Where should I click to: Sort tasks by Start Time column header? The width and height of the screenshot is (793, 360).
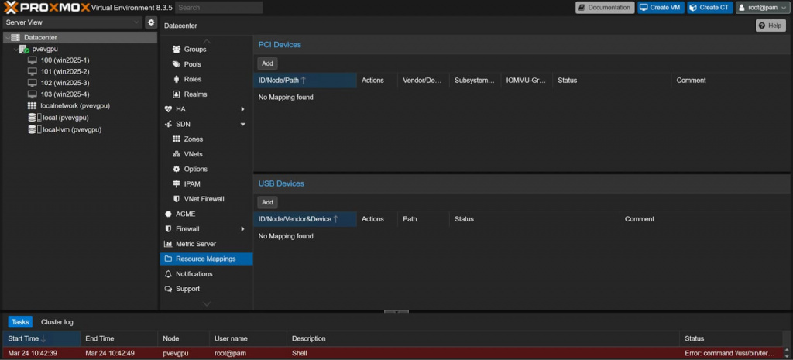42,338
